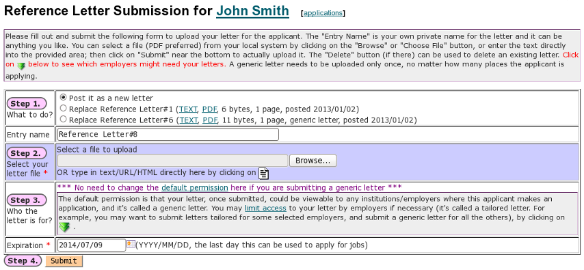Image resolution: width=584 pixels, height=270 pixels.
Task: Open TEXT link for Reference Letter#1
Action: coord(188,109)
